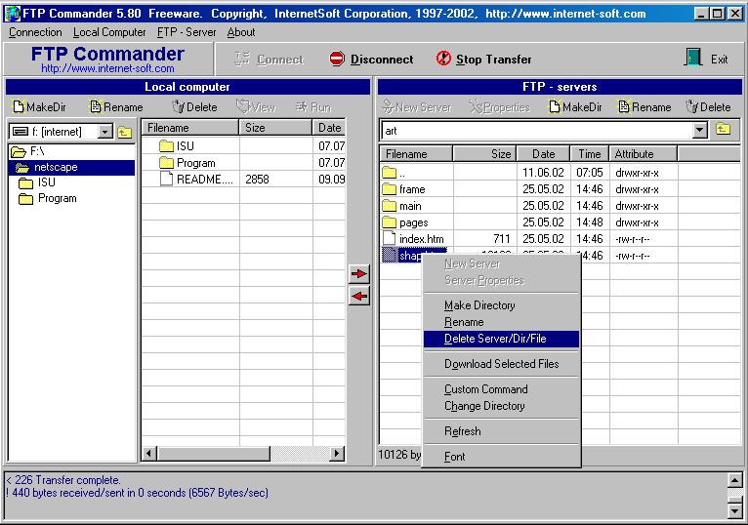748x525 pixels.
Task: Open the About menu
Action: pos(241,32)
